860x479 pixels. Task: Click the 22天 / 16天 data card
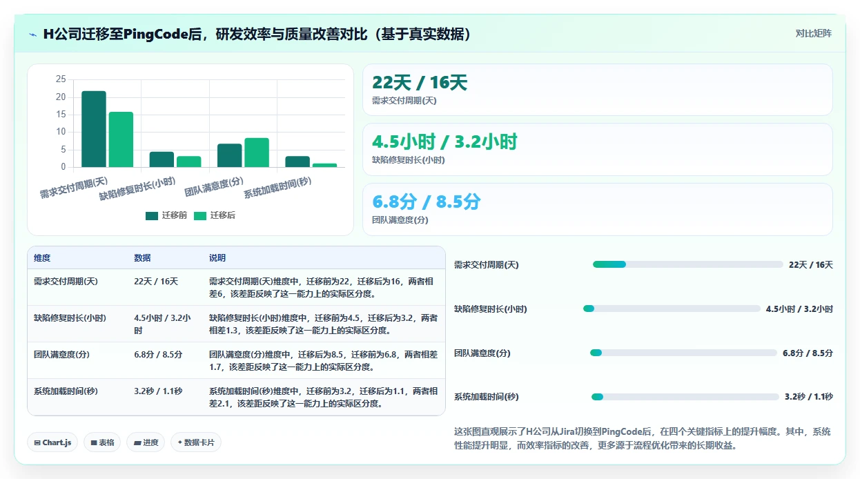598,90
